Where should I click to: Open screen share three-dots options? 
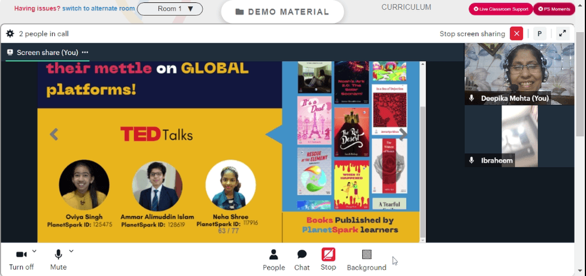[85, 53]
